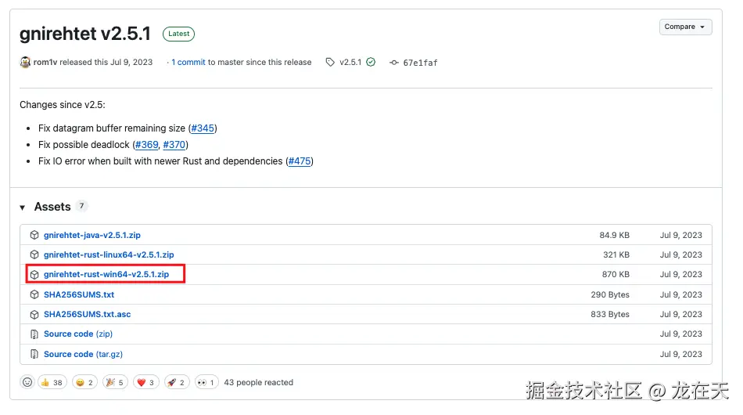
Task: Click the 43 people reacted text
Action: tap(259, 382)
